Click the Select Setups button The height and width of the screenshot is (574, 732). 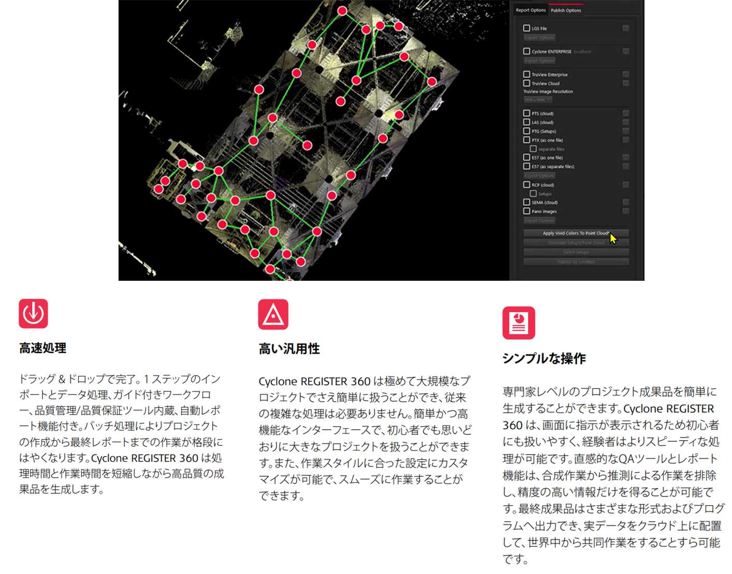pyautogui.click(x=576, y=252)
